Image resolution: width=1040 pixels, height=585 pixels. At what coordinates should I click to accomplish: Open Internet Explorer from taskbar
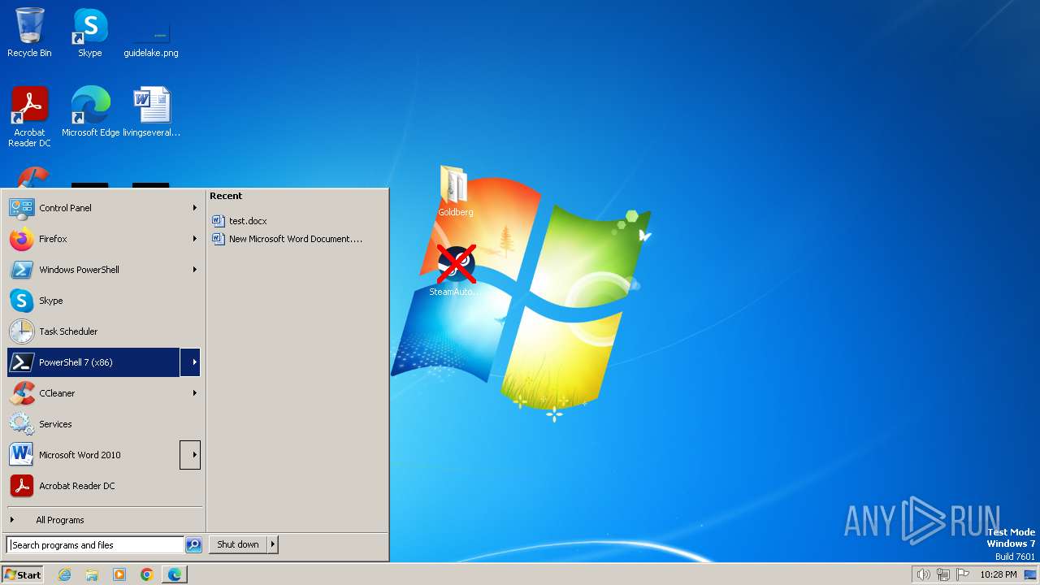tap(64, 574)
